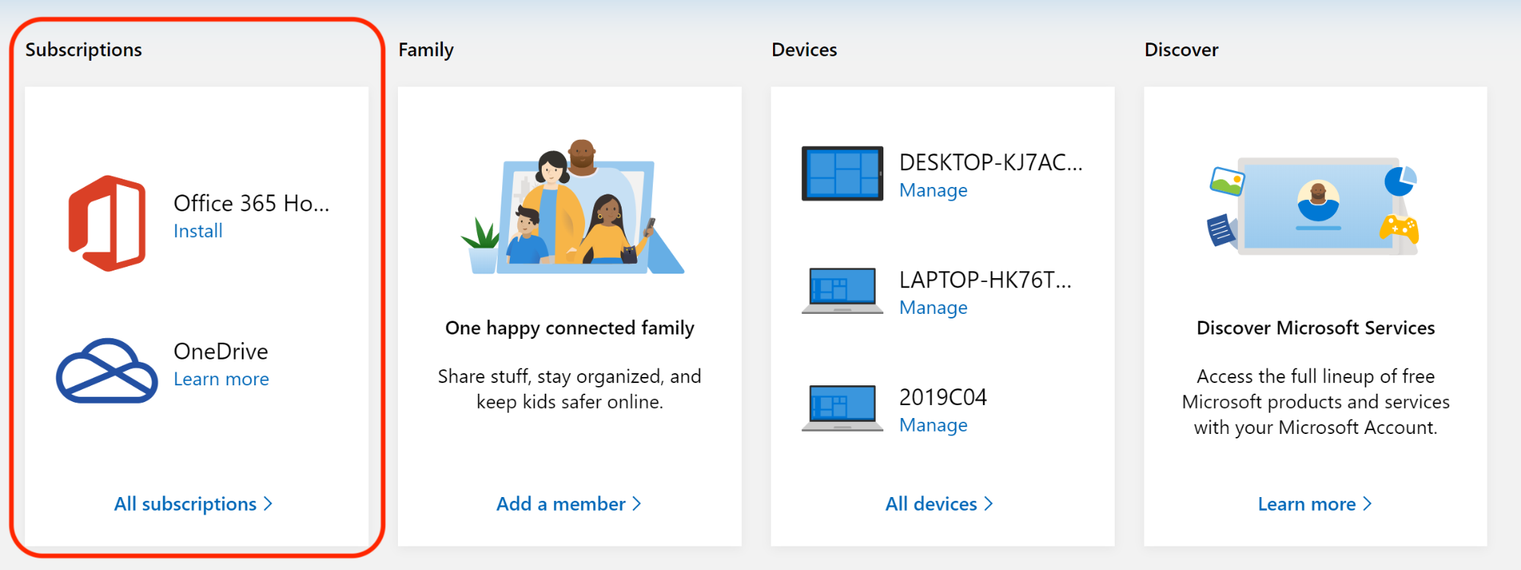The width and height of the screenshot is (1521, 570).
Task: Click the Devices section heading
Action: 804,50
